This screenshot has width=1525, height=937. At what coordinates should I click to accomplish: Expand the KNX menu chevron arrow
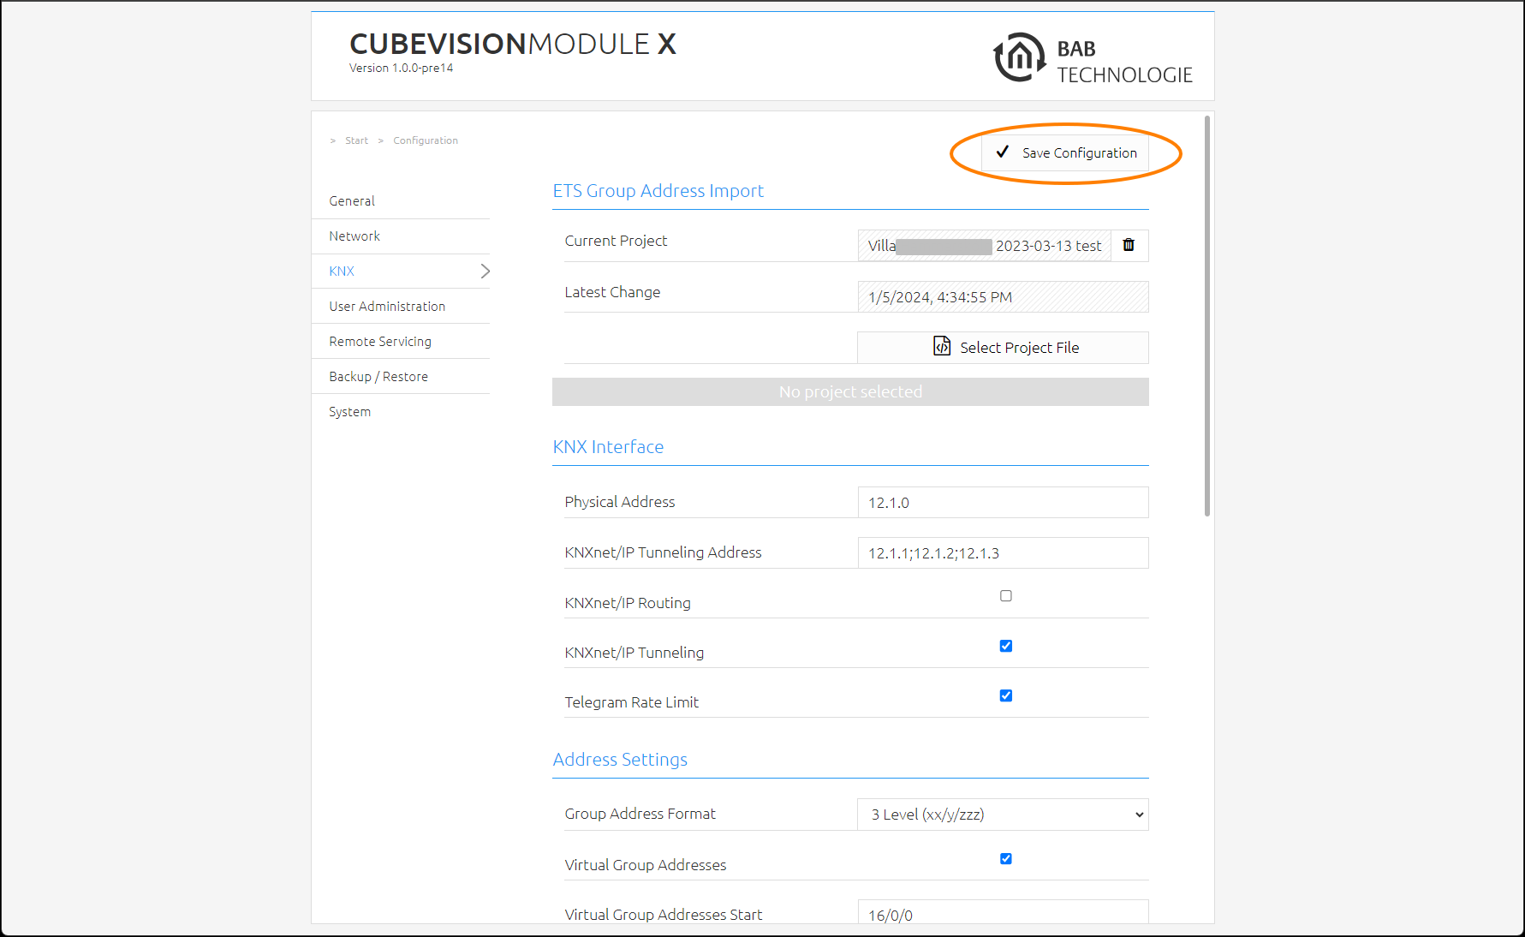point(485,271)
